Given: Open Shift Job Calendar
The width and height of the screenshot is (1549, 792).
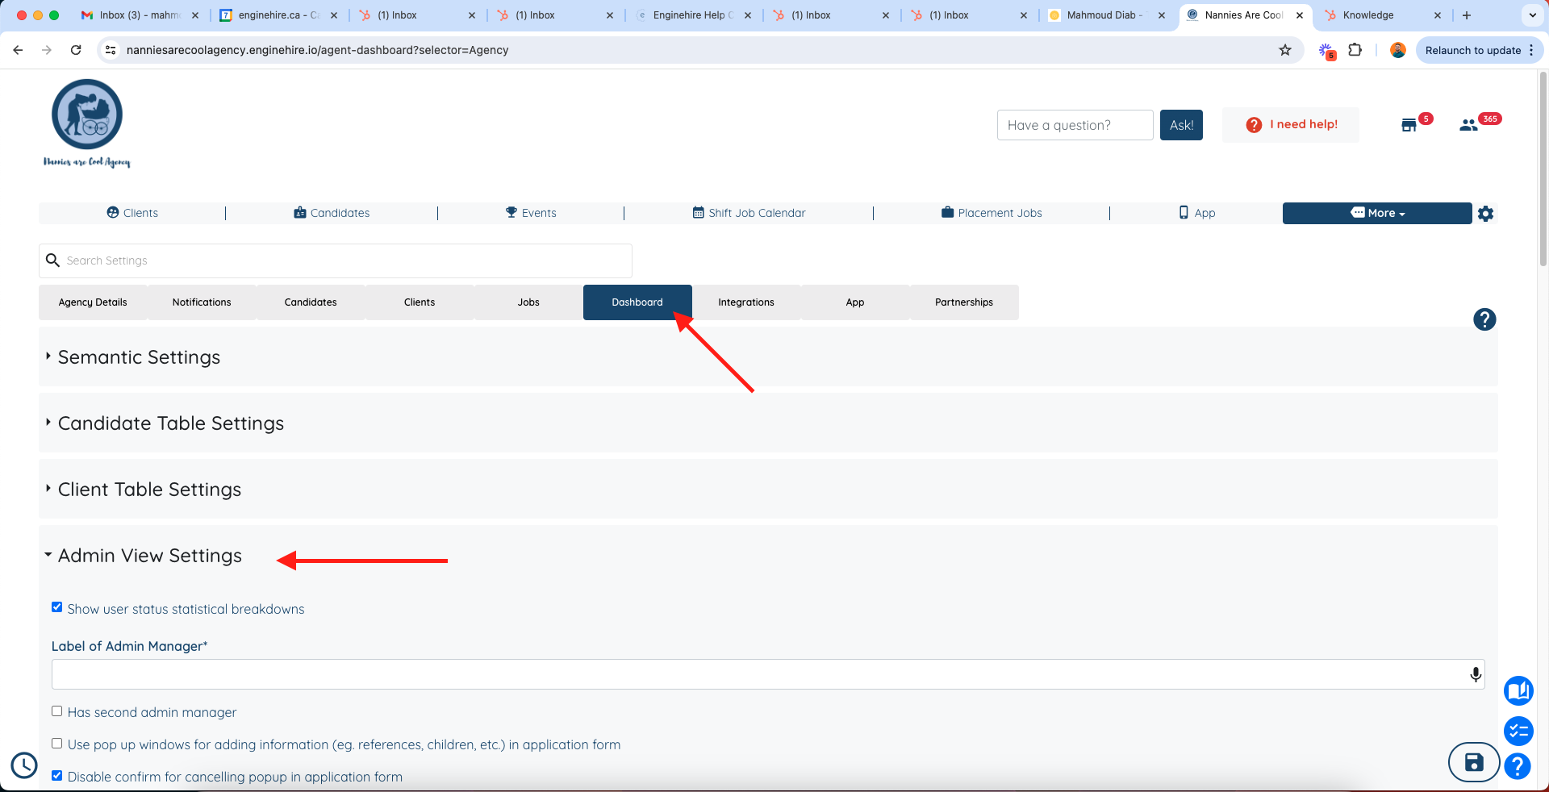Looking at the screenshot, I should coord(749,213).
